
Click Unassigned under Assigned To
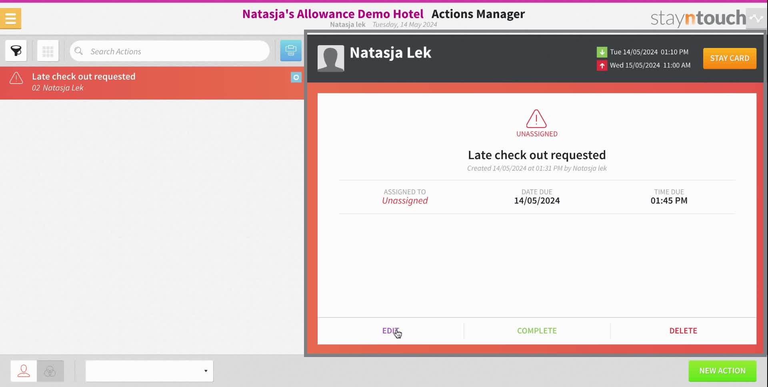click(405, 201)
